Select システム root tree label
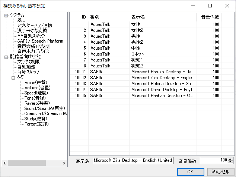The image size is (236, 177). 17,15
